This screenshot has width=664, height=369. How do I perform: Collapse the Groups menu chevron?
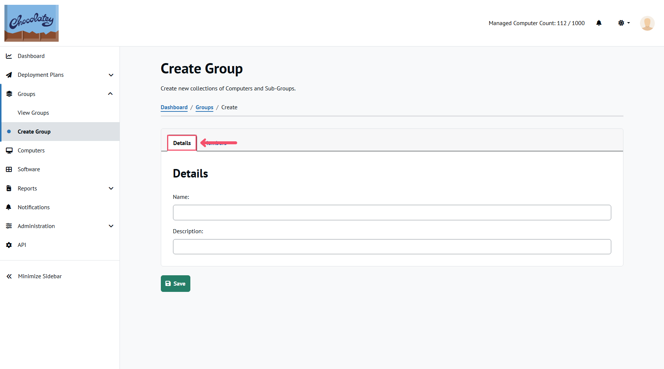click(110, 94)
